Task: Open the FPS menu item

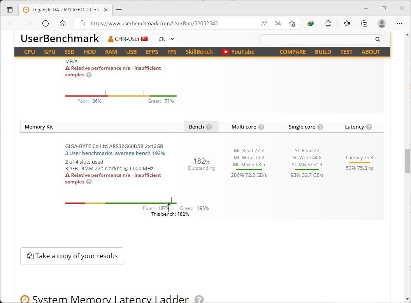Action: pyautogui.click(x=172, y=52)
